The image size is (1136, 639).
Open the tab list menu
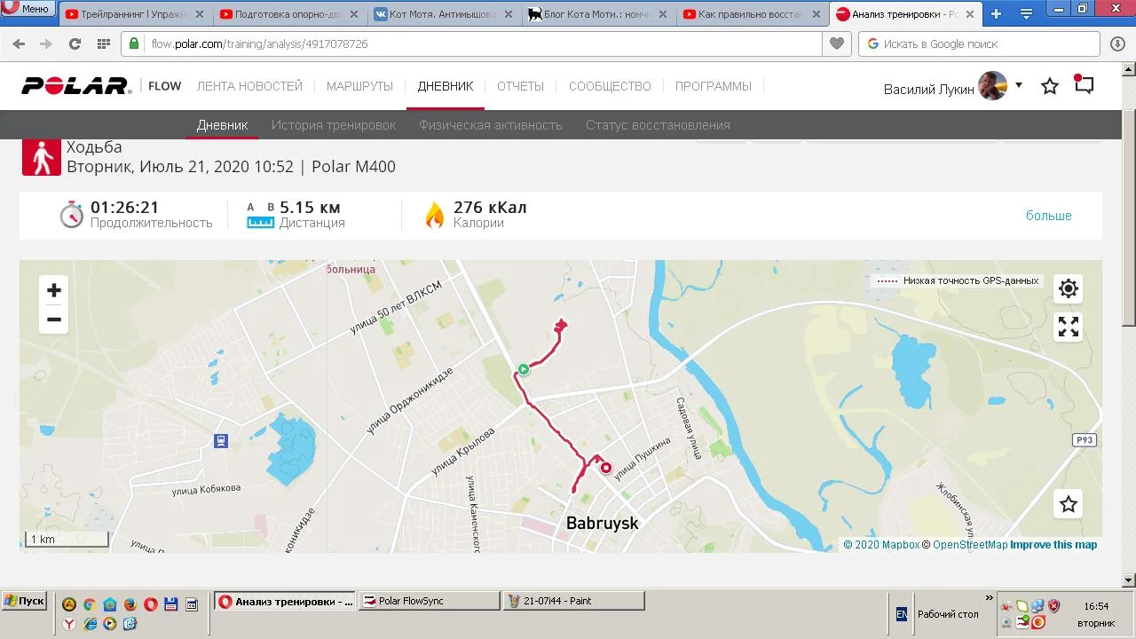click(1026, 14)
